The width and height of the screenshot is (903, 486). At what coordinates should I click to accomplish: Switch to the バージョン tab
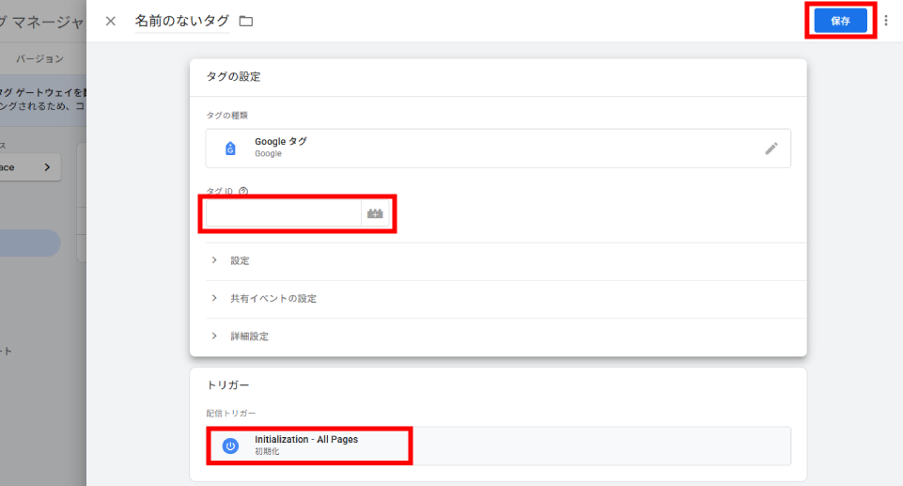pos(40,58)
